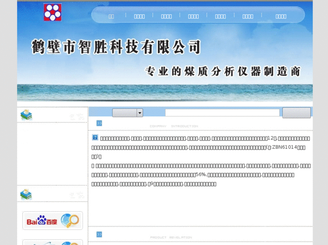
Task: Open the search category dropdown
Action: [x=128, y=113]
